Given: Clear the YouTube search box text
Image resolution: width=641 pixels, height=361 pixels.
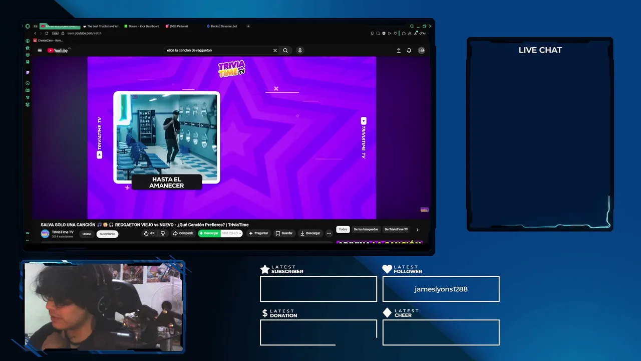Looking at the screenshot, I should pyautogui.click(x=274, y=50).
